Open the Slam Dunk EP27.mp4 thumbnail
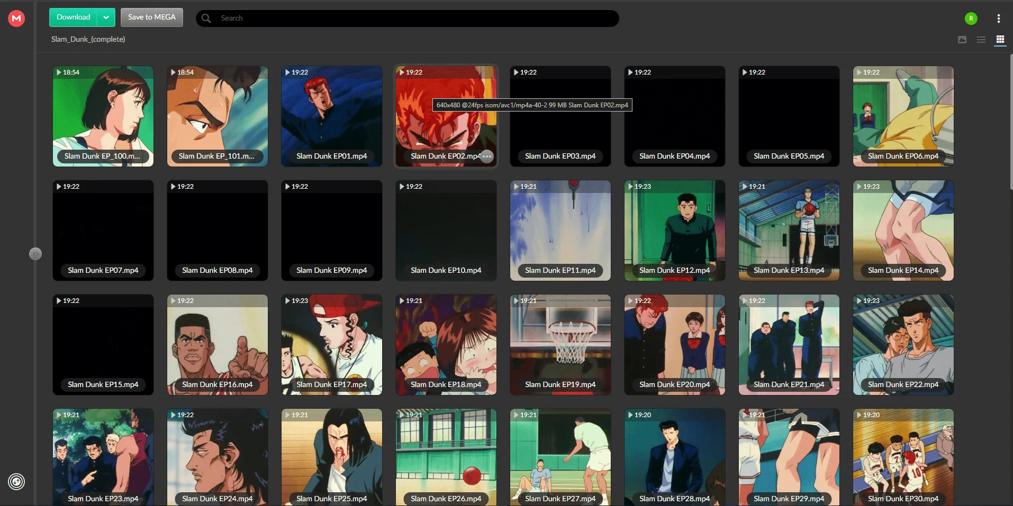Viewport: 1013px width, 506px height. coord(560,457)
